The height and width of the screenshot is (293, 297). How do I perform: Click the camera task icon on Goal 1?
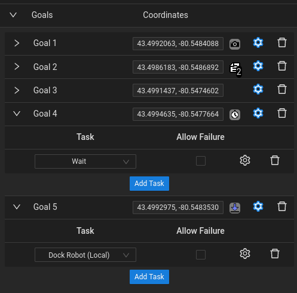235,44
